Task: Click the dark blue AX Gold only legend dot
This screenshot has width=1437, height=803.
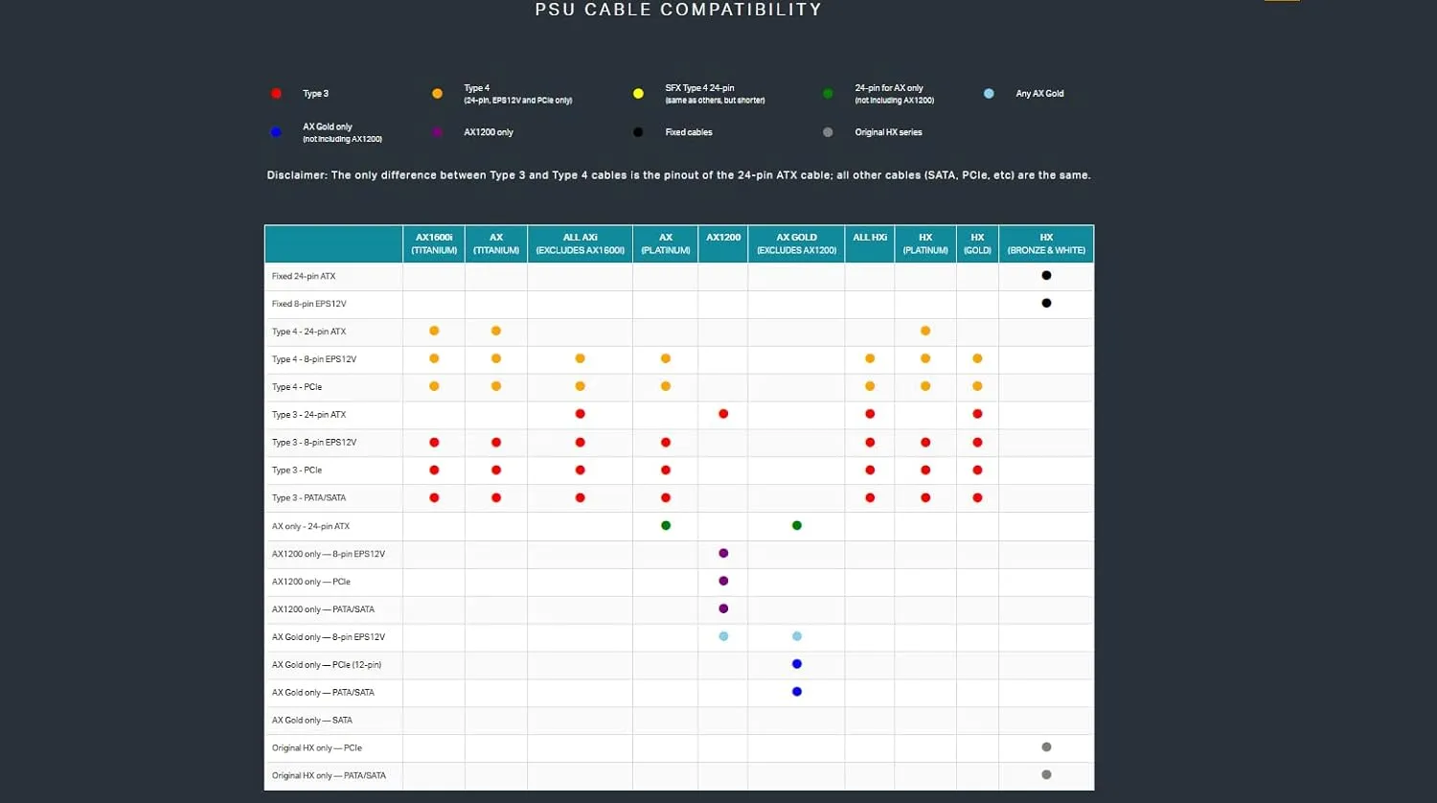Action: pos(276,132)
